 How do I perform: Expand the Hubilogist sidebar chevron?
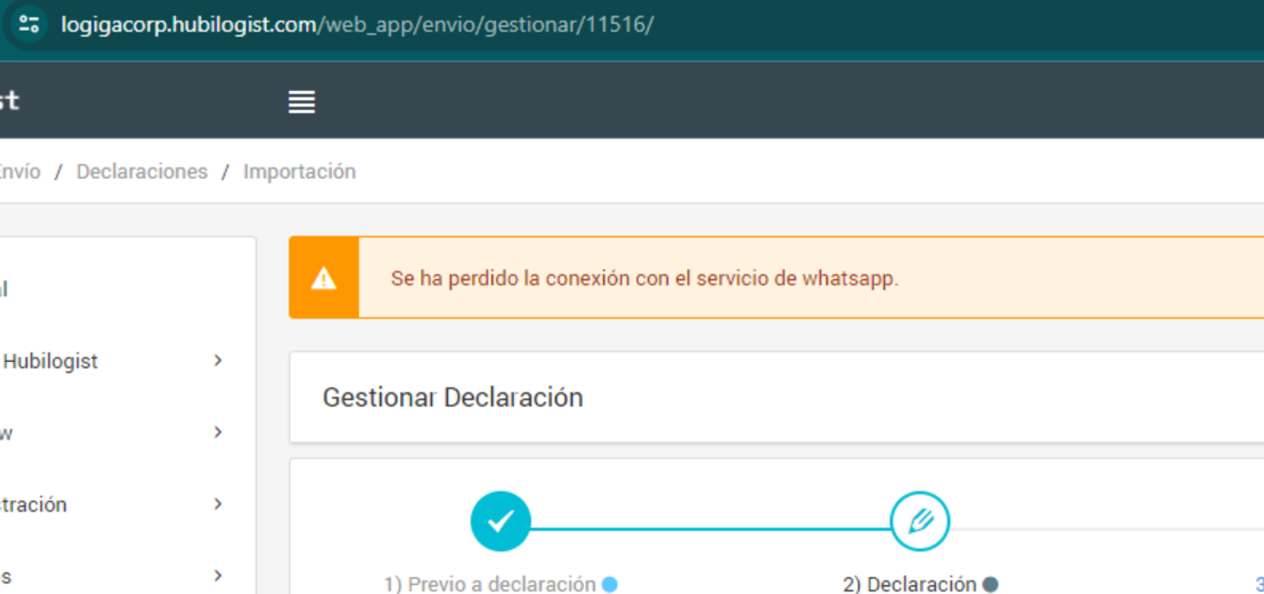218,360
